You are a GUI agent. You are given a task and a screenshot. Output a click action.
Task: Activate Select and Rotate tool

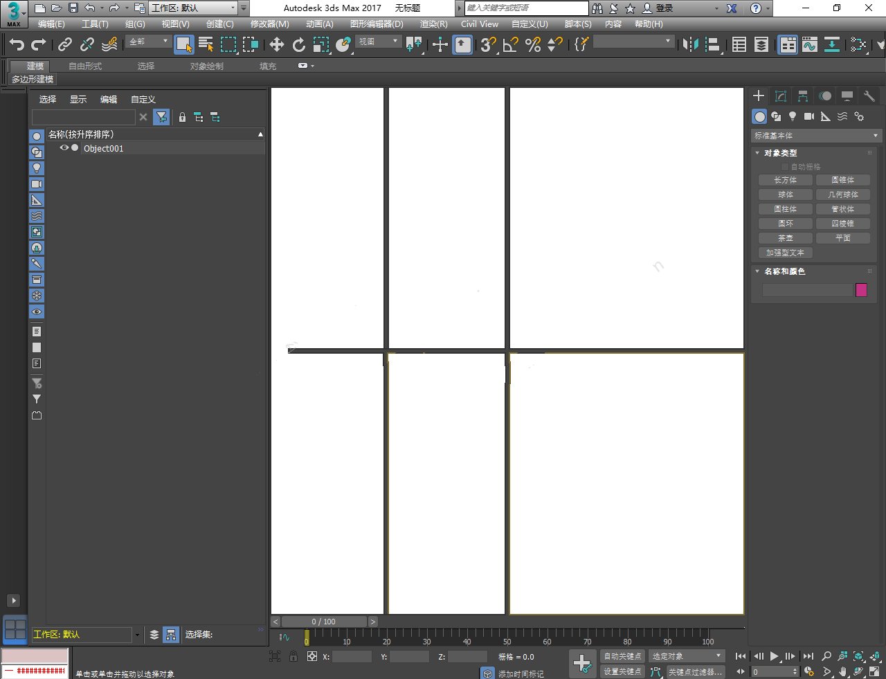[299, 45]
